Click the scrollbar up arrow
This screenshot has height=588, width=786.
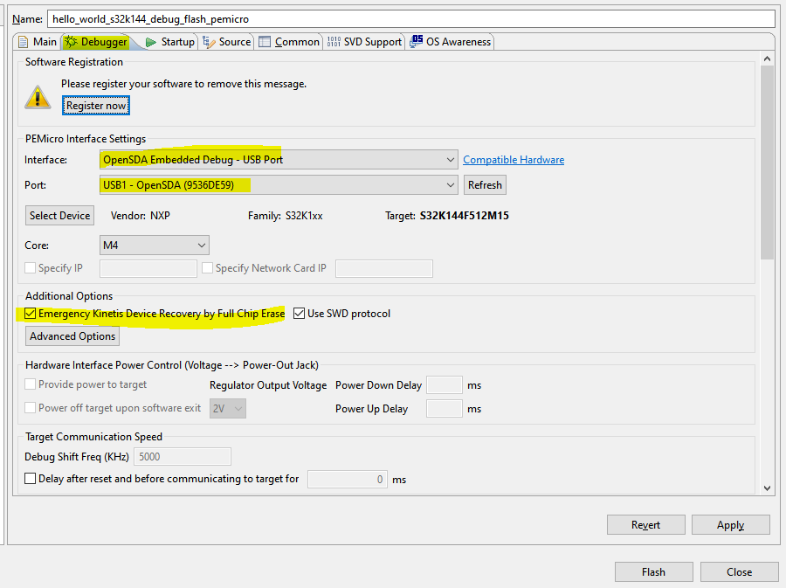[768, 59]
